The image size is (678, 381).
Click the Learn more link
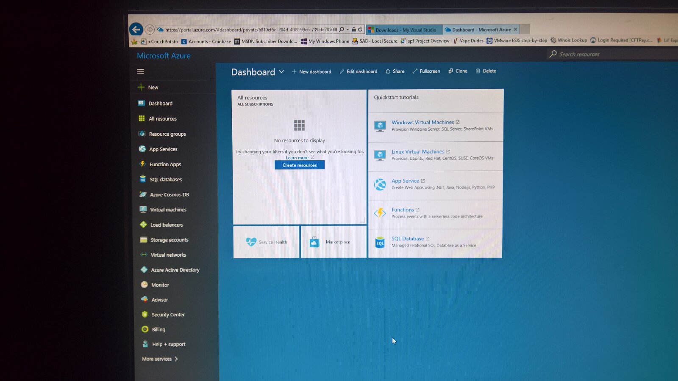(x=297, y=158)
